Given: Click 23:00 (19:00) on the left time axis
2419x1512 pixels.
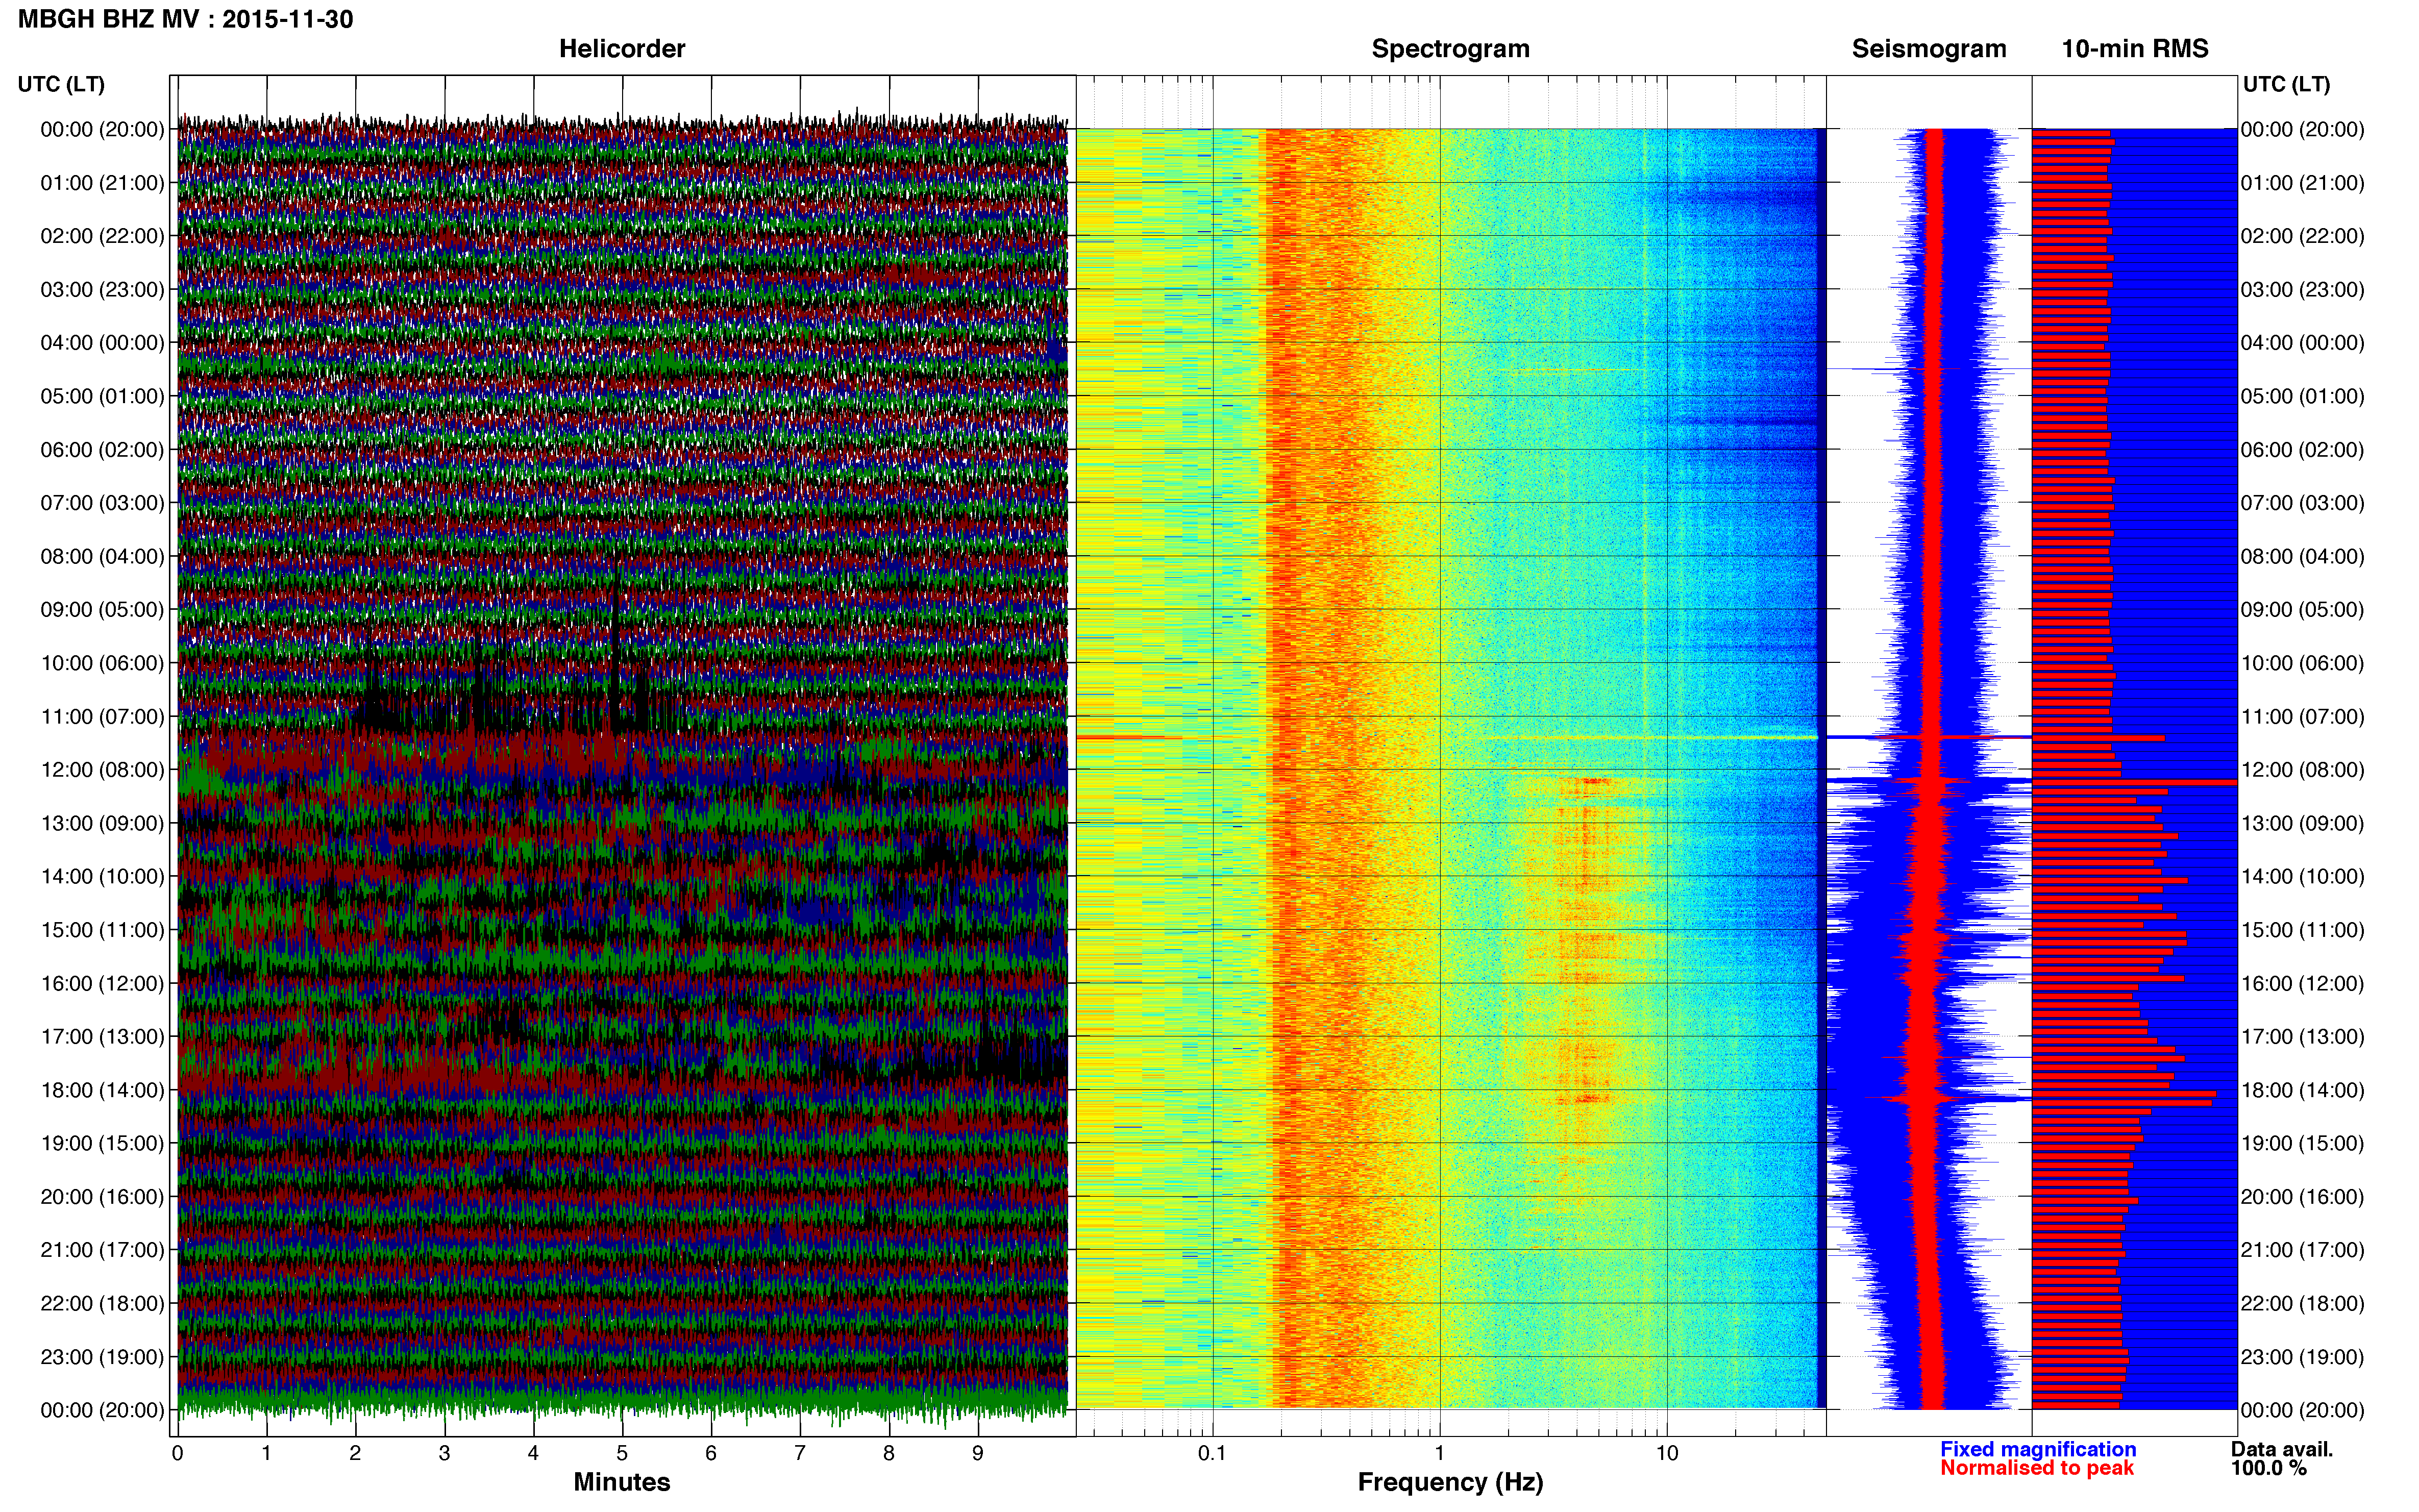Looking at the screenshot, I should [102, 1357].
